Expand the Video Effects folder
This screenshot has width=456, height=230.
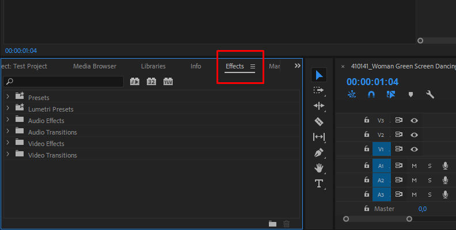(8, 143)
